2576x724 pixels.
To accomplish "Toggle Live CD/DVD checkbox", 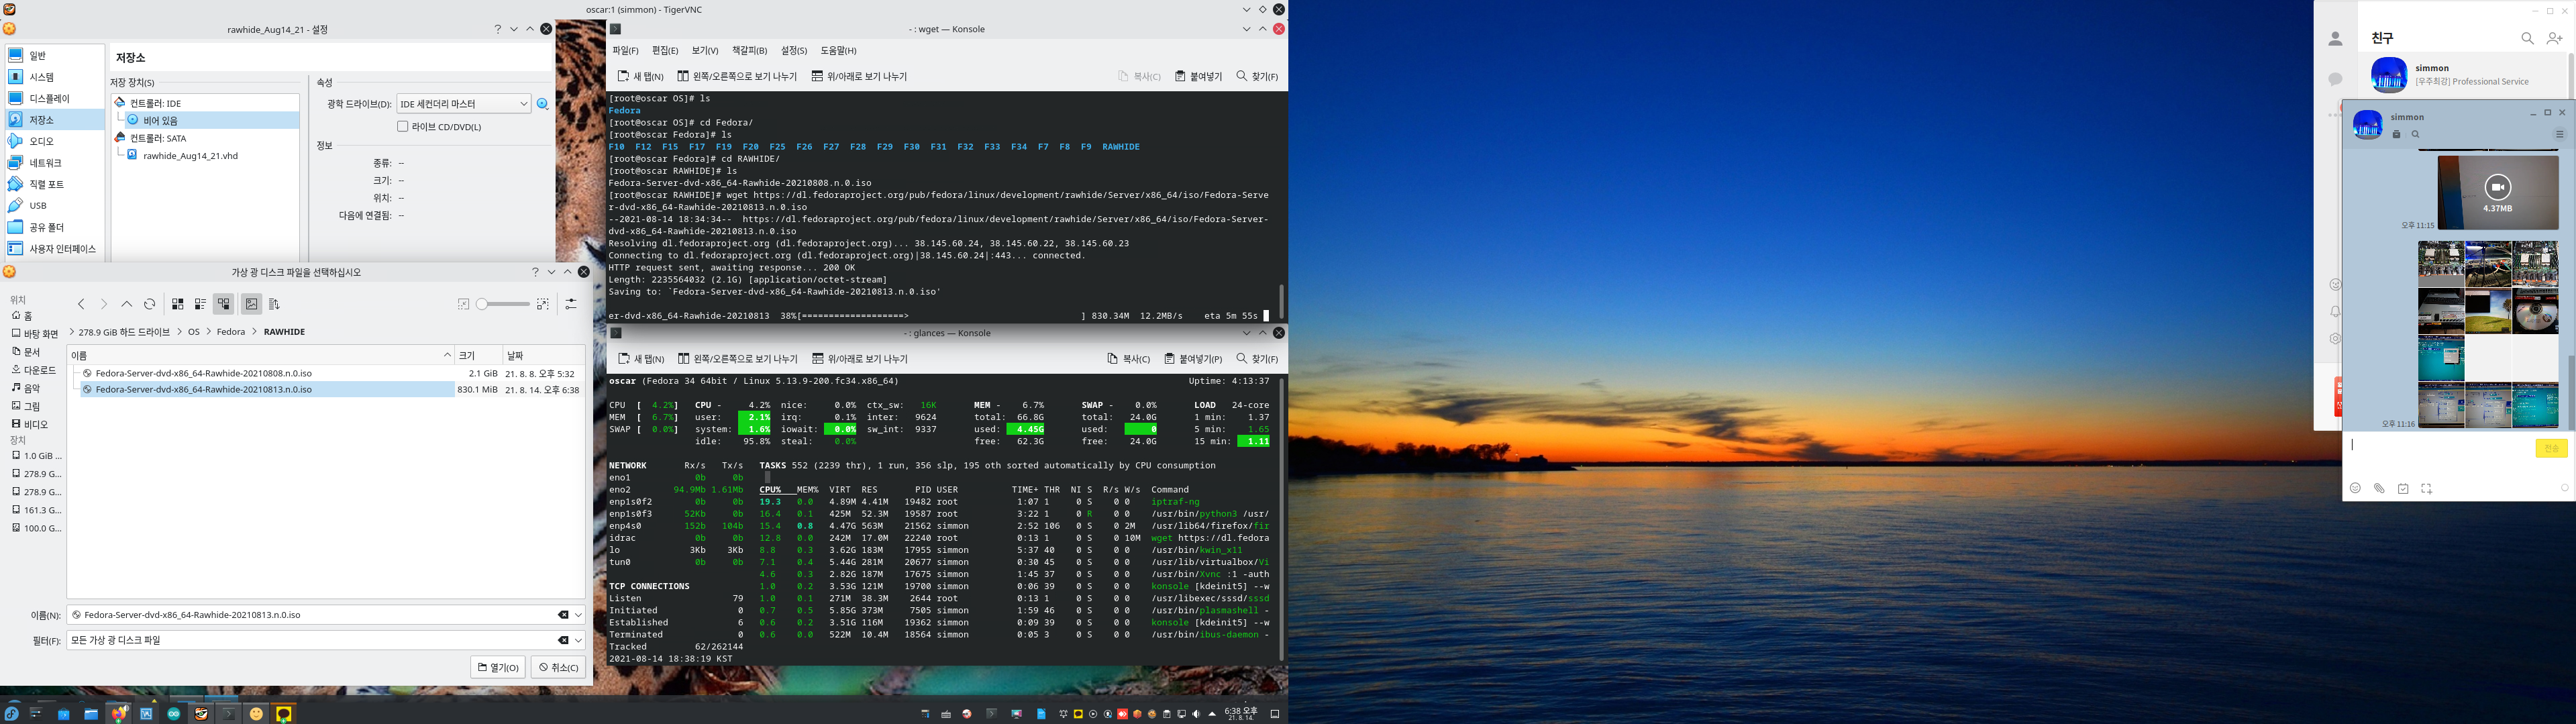I will pos(403,127).
